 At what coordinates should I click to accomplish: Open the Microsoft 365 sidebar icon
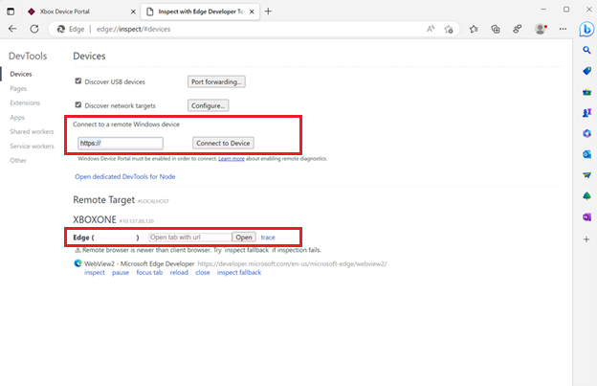click(586, 133)
